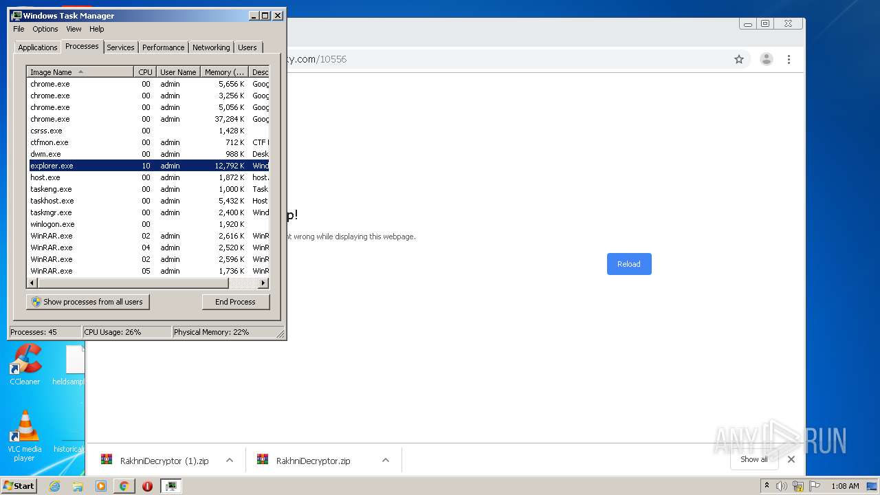This screenshot has width=880, height=495.
Task: Switch to the Services tab
Action: [x=120, y=47]
